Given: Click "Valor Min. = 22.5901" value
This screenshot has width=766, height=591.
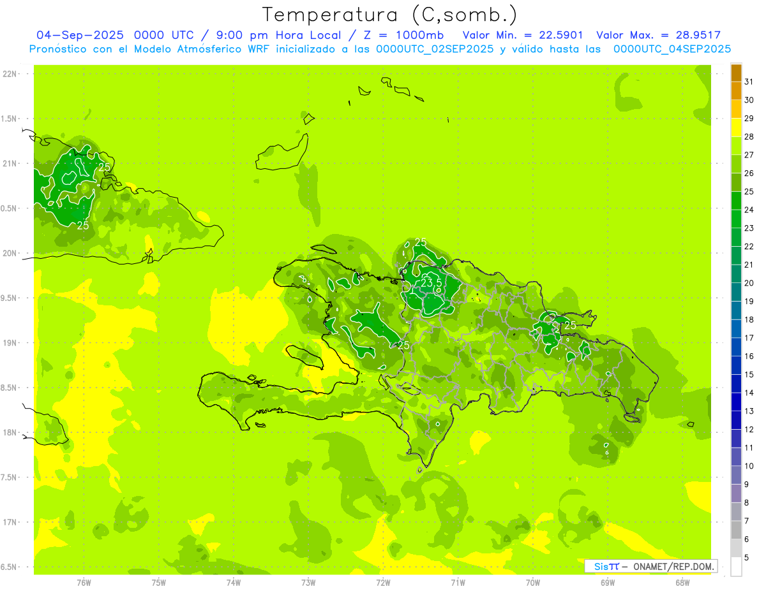Looking at the screenshot, I should [x=523, y=35].
